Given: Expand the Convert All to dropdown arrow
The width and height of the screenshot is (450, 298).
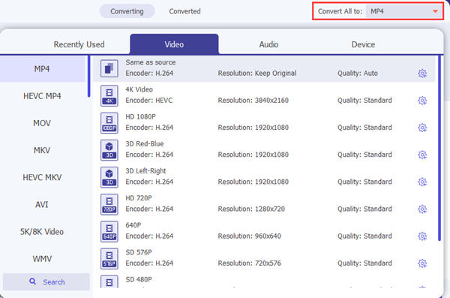Looking at the screenshot, I should click(x=435, y=11).
